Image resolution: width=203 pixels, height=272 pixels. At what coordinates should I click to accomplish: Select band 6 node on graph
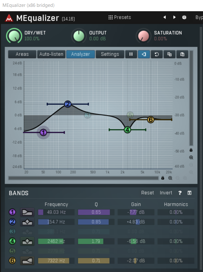pyautogui.click(x=151, y=120)
